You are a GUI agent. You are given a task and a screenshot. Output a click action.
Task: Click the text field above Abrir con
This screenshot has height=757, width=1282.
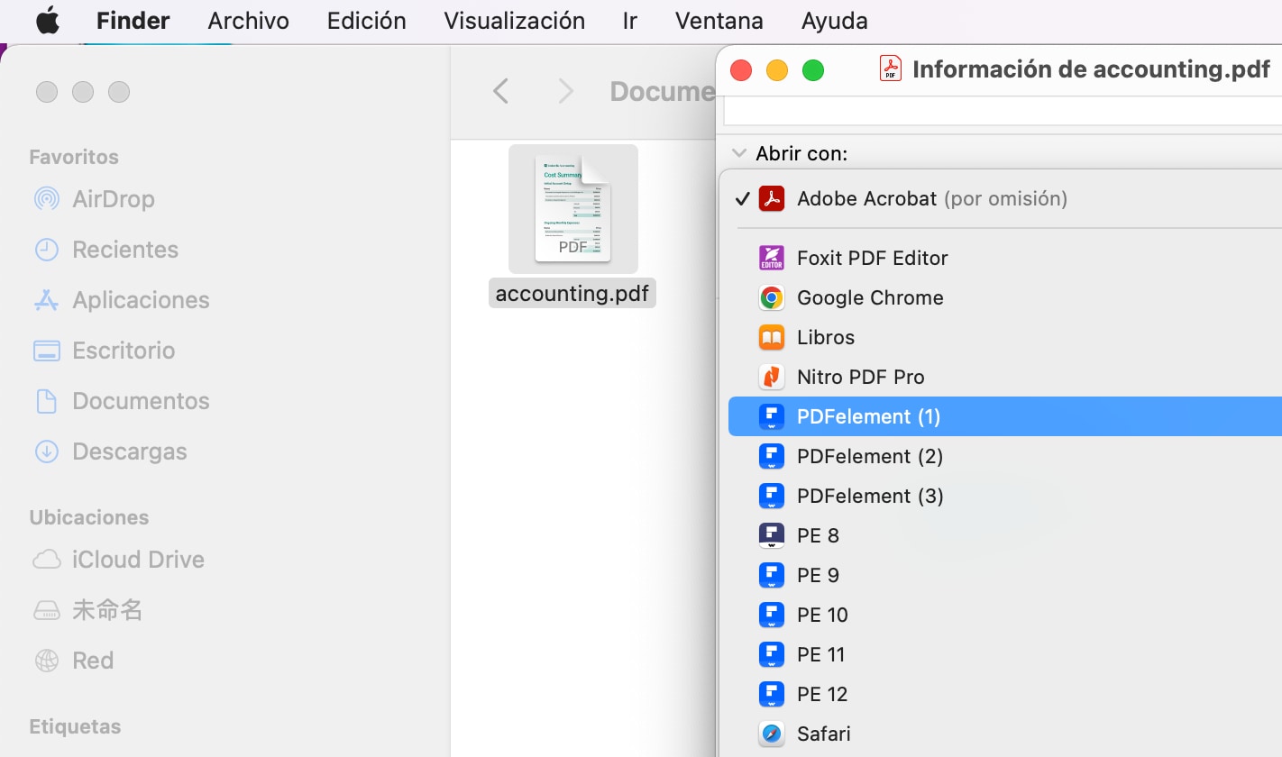pyautogui.click(x=1003, y=112)
